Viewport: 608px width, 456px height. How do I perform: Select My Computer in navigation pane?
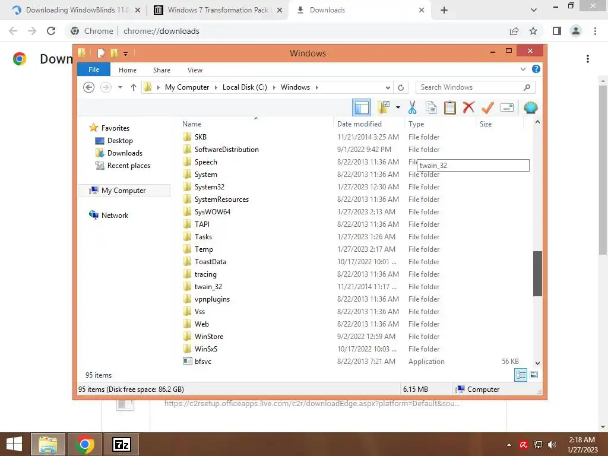click(x=123, y=191)
